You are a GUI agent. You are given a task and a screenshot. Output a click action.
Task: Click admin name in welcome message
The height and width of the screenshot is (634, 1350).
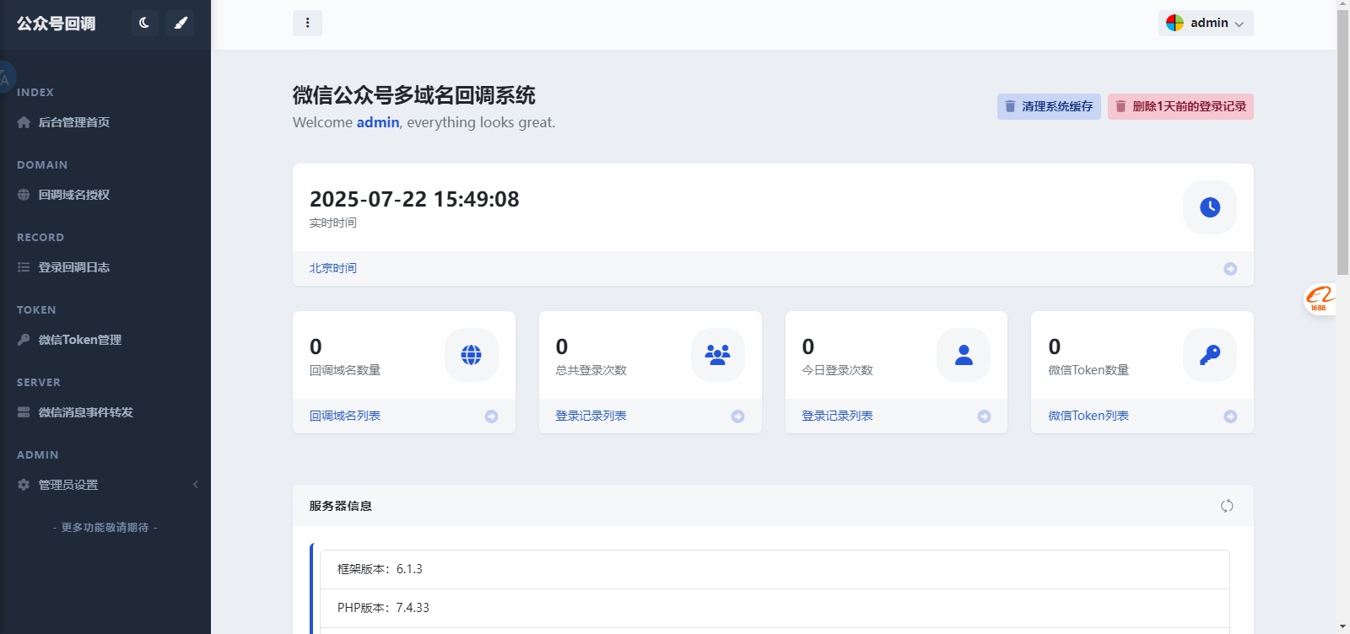point(378,122)
